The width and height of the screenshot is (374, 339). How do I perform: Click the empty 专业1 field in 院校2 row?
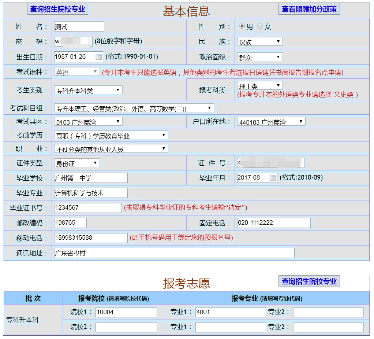tap(231, 327)
